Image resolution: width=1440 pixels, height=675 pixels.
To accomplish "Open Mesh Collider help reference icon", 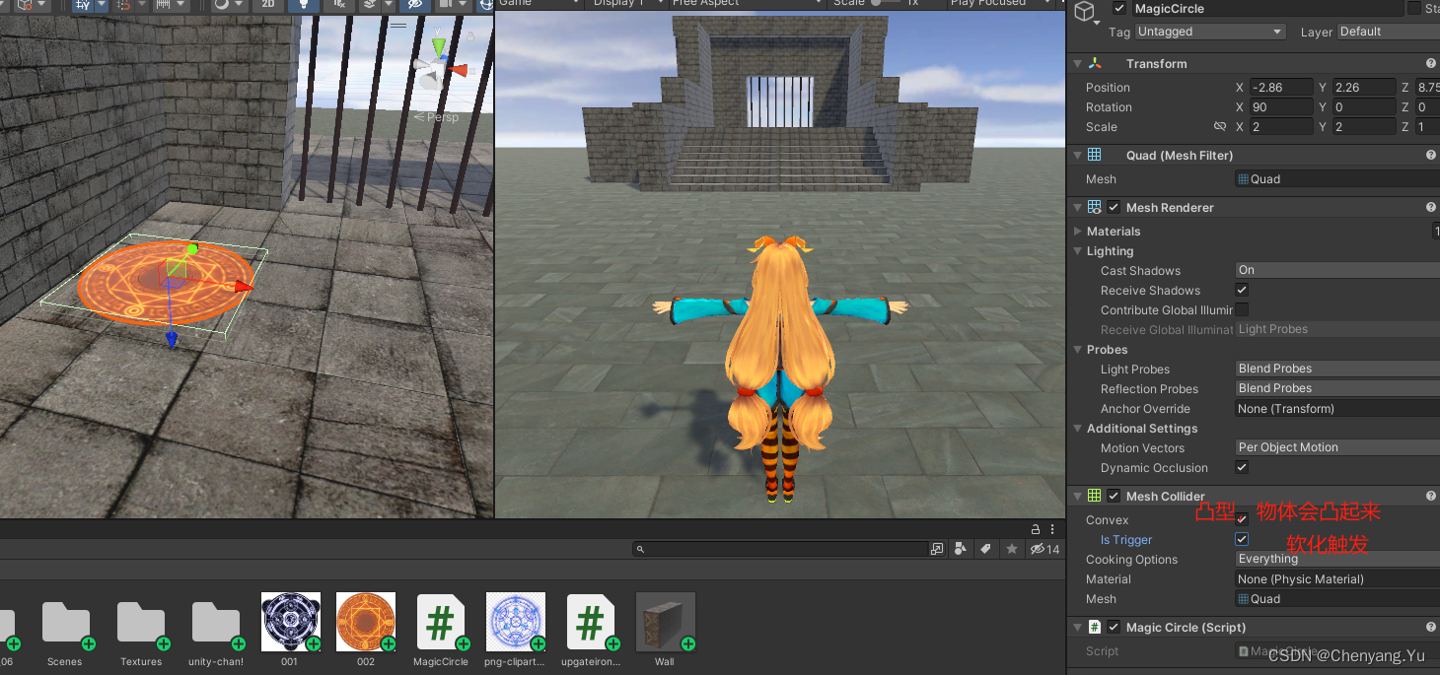I will coord(1430,497).
